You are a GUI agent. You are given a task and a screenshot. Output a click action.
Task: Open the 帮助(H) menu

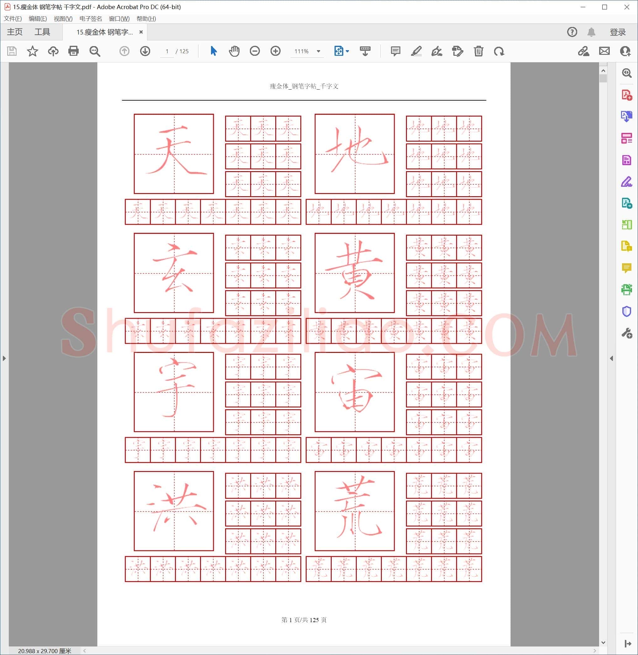(x=146, y=19)
